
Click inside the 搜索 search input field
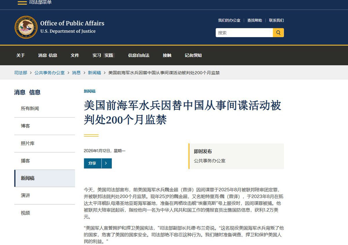coord(244,33)
